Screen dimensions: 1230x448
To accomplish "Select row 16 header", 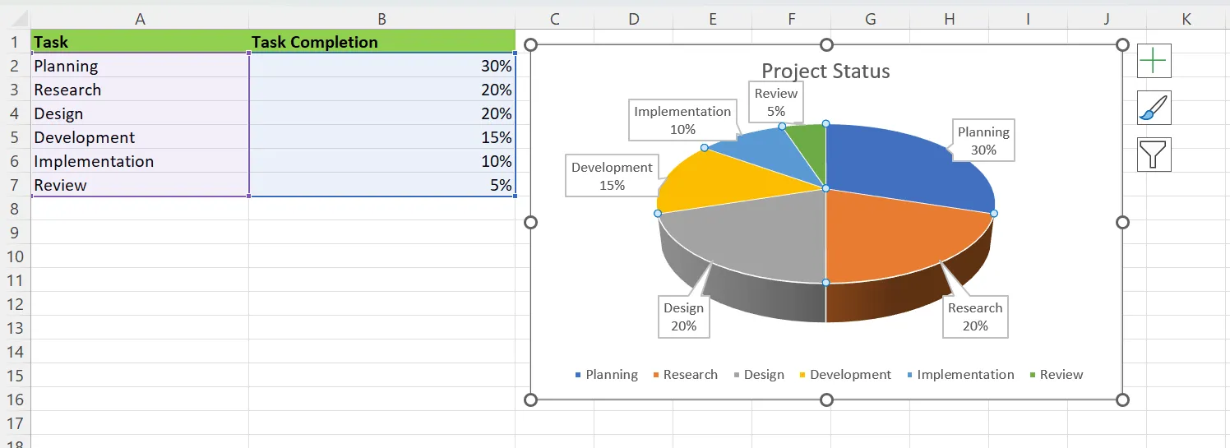I will pyautogui.click(x=15, y=400).
